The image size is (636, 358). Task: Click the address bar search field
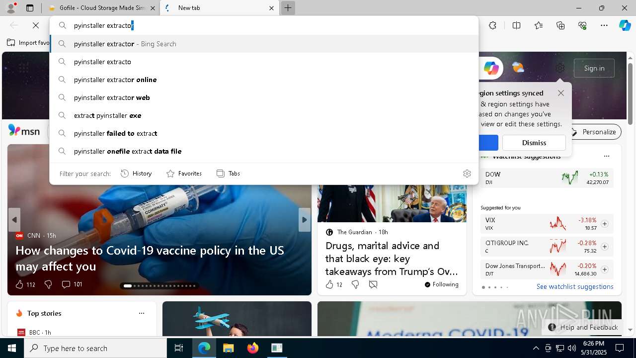point(264,25)
